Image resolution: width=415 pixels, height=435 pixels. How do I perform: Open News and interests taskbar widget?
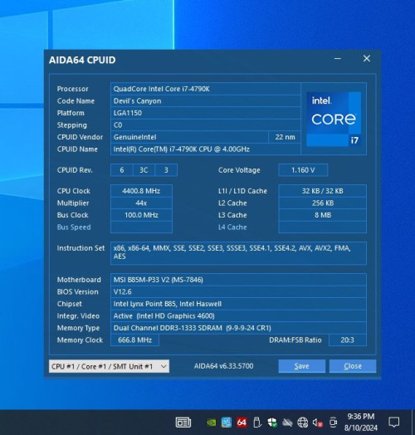(183, 423)
